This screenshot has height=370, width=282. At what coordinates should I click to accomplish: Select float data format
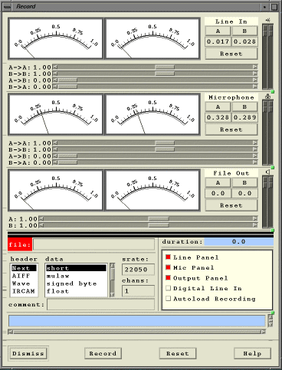click(76, 291)
